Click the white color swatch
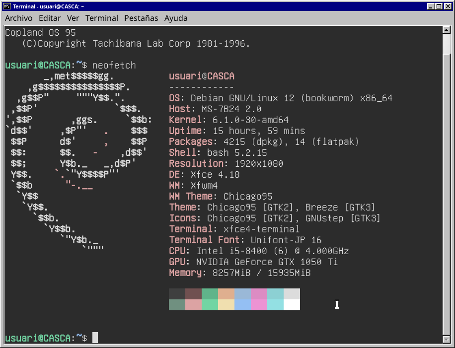This screenshot has width=455, height=348. [292, 305]
